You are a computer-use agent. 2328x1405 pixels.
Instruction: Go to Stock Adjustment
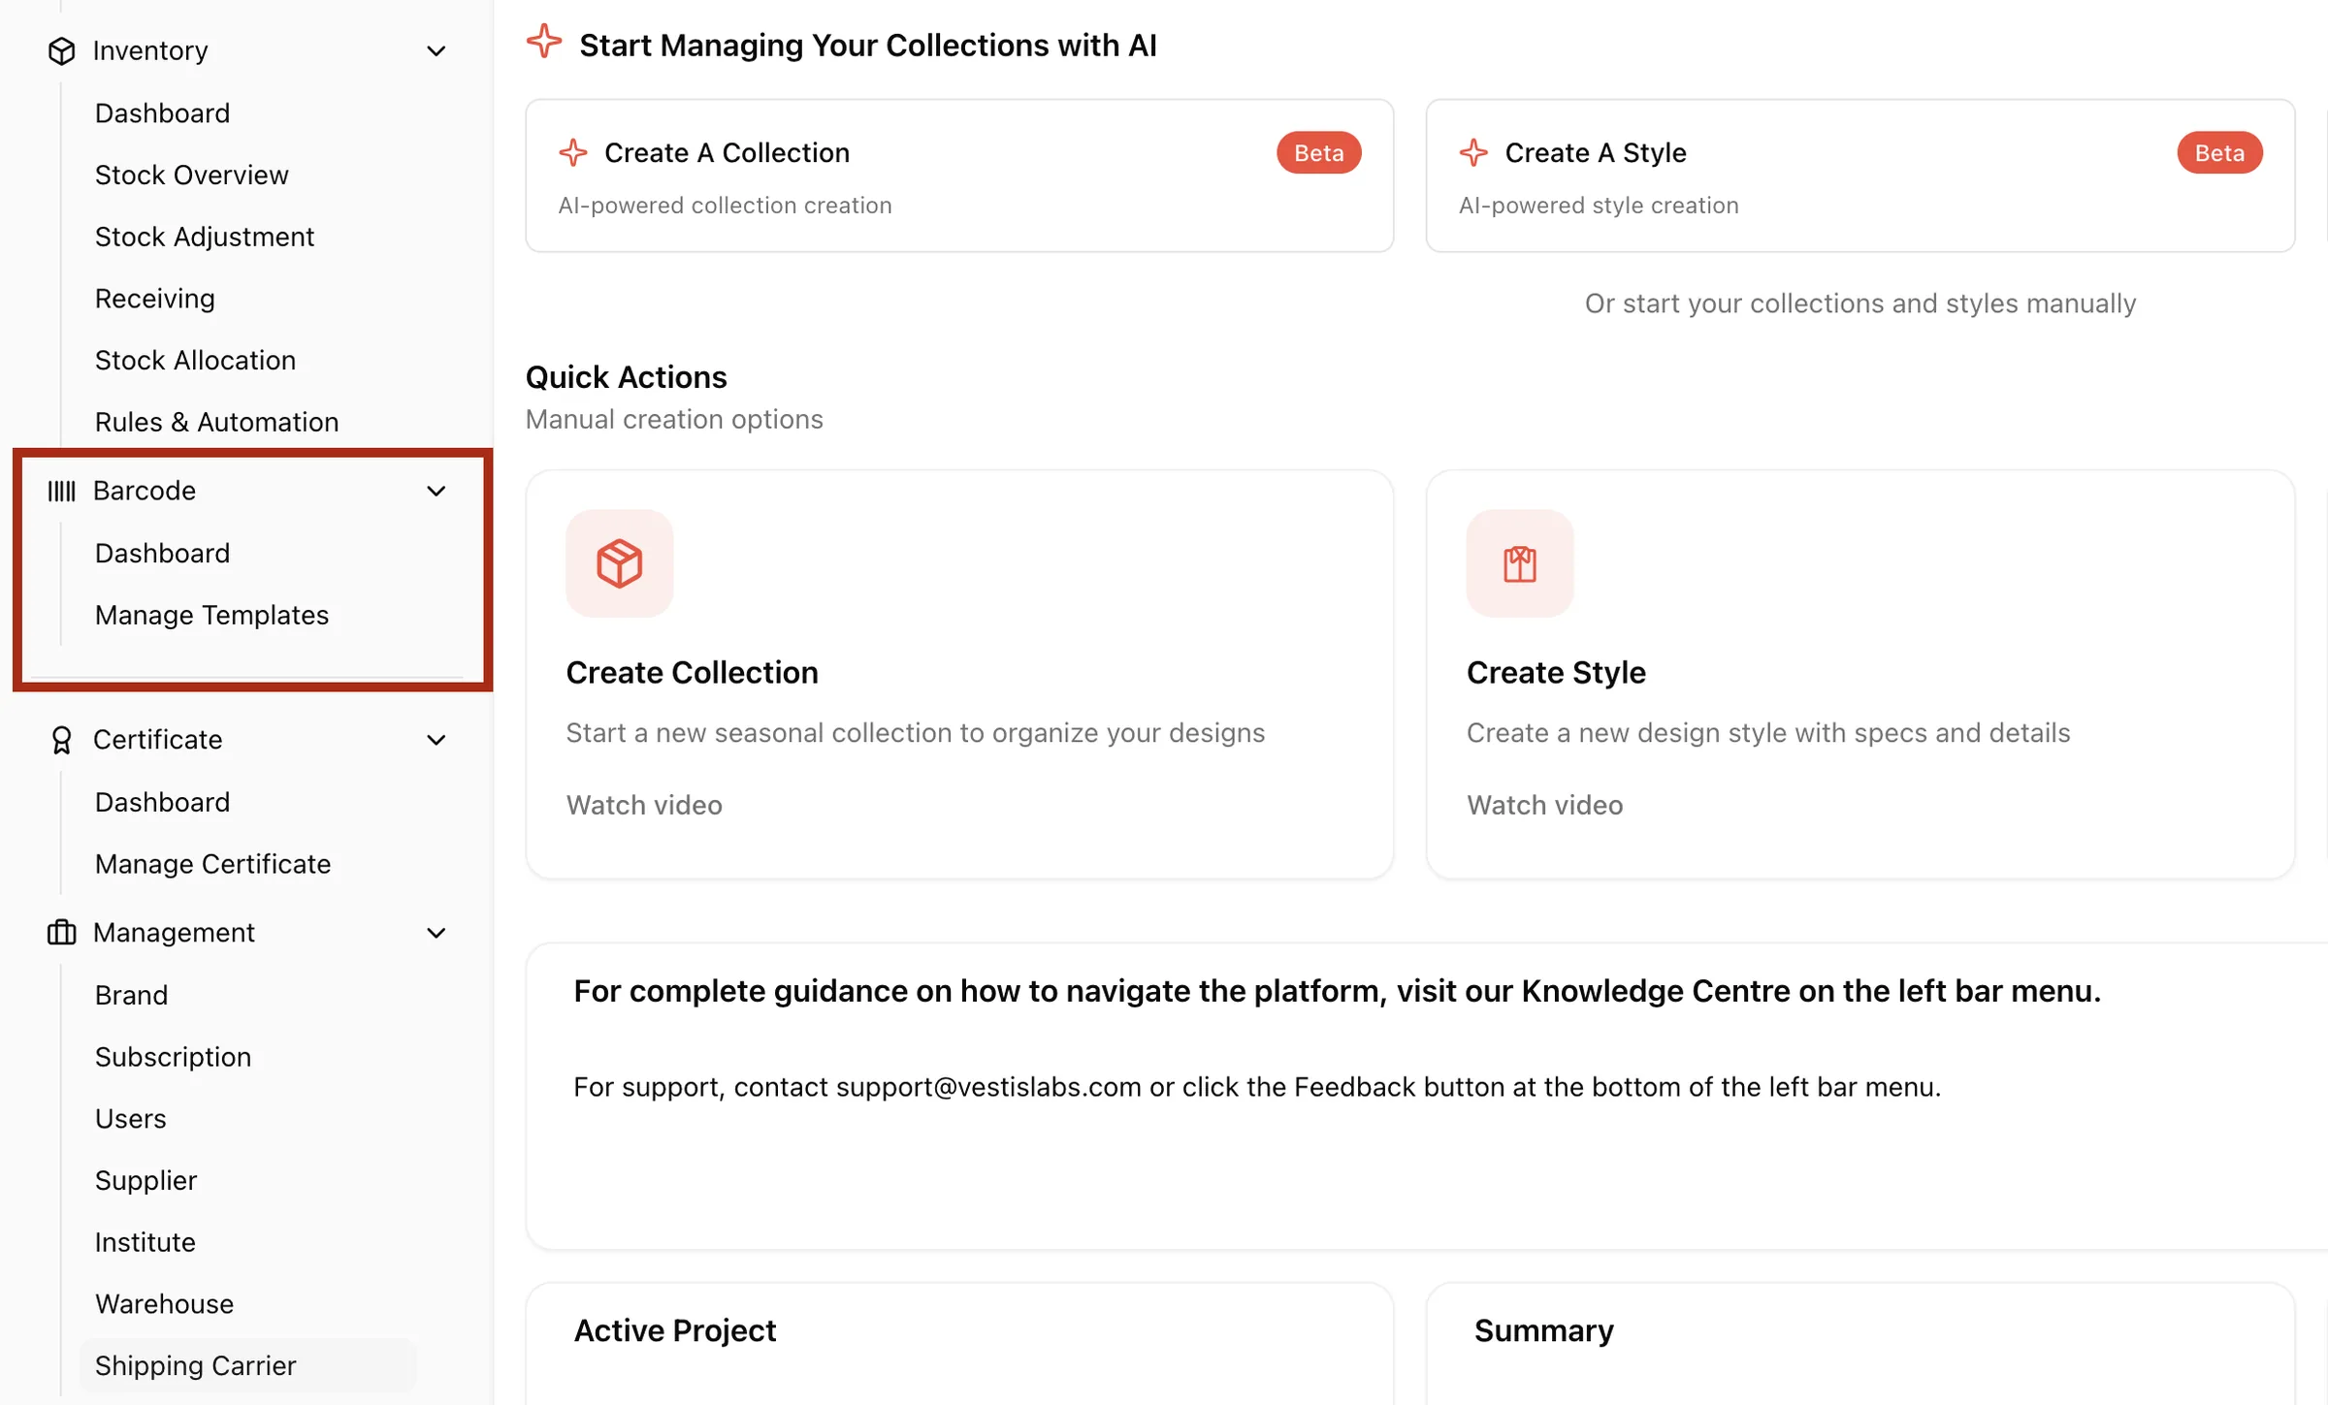205,237
